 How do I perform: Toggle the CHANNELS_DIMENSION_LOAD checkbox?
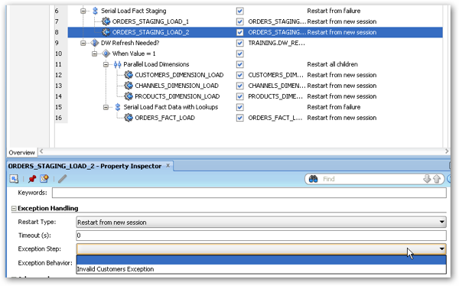coord(239,86)
